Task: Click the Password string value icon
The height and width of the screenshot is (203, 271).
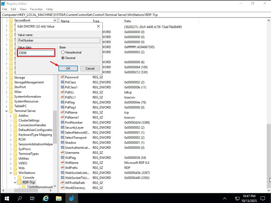Action: (x=63, y=77)
